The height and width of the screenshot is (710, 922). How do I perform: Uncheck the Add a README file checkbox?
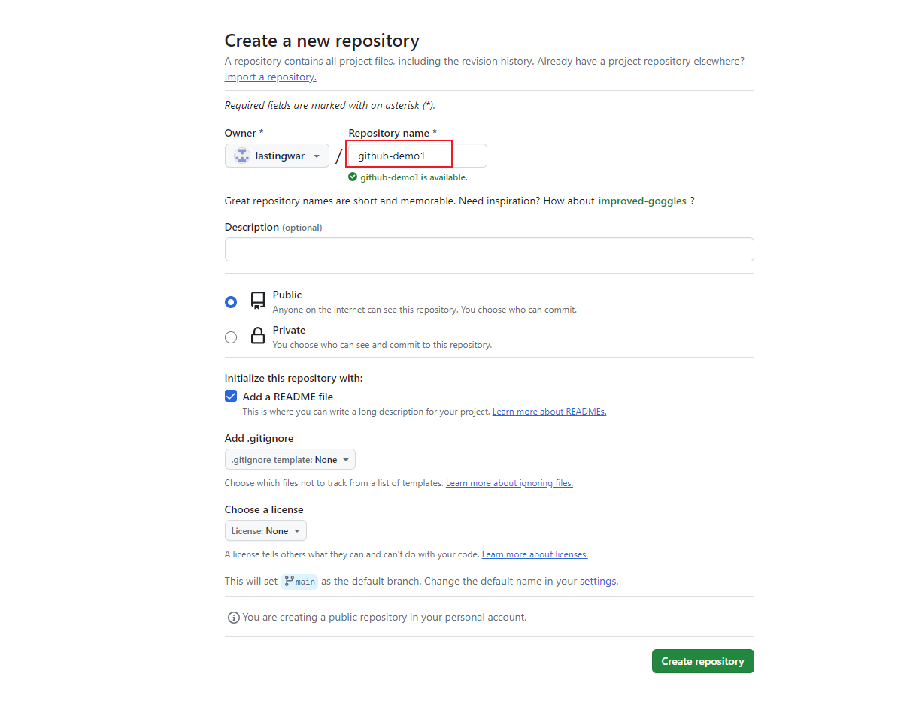[x=231, y=397]
